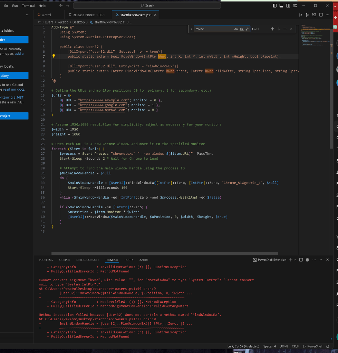Screen dimensions: 338x353
Task: Click Ln 7, Col 57 in status bar
Action: click(x=243, y=346)
